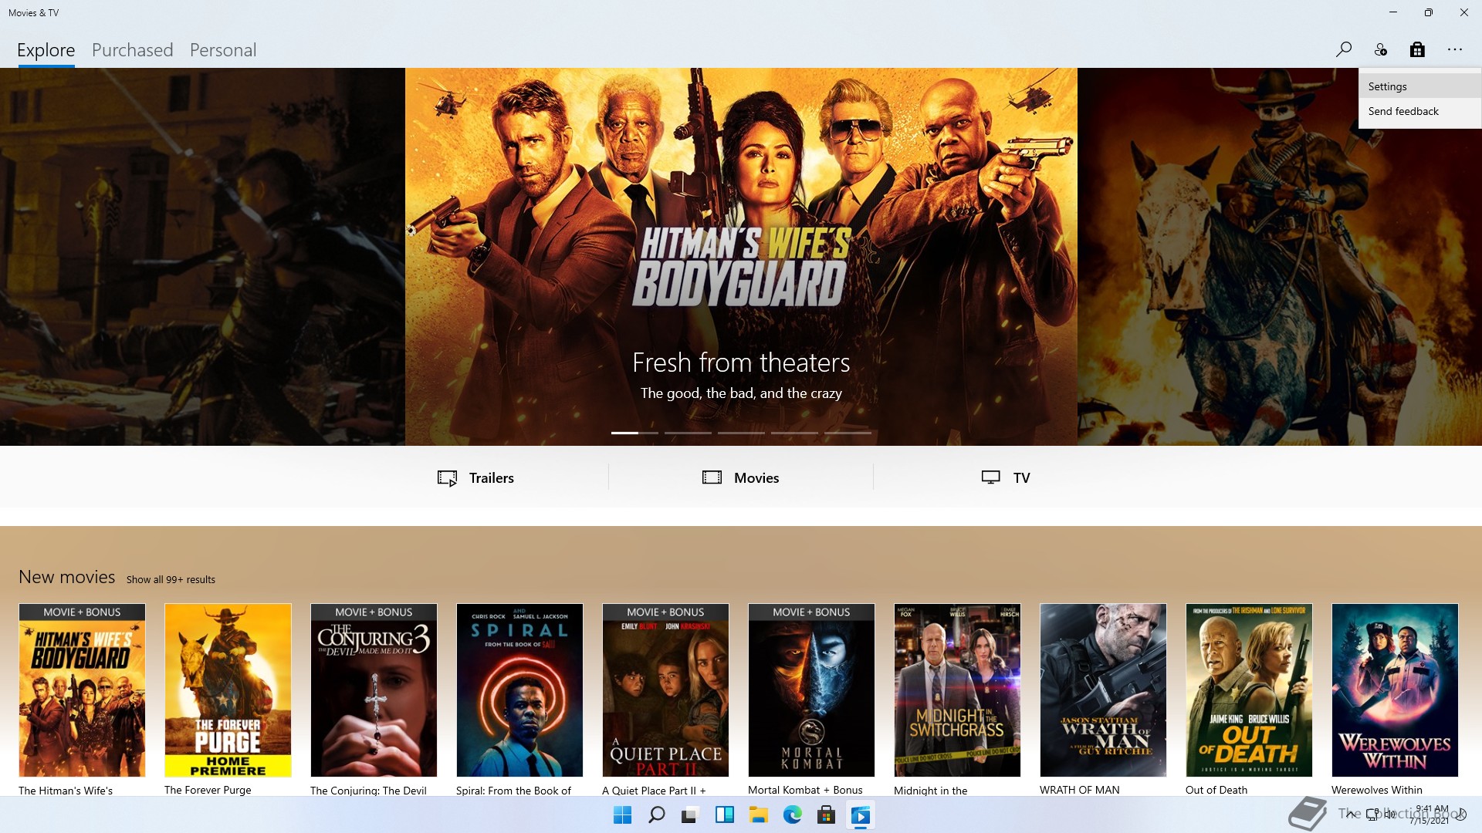Click Show all 99+ results link
The width and height of the screenshot is (1482, 833).
pyautogui.click(x=171, y=579)
